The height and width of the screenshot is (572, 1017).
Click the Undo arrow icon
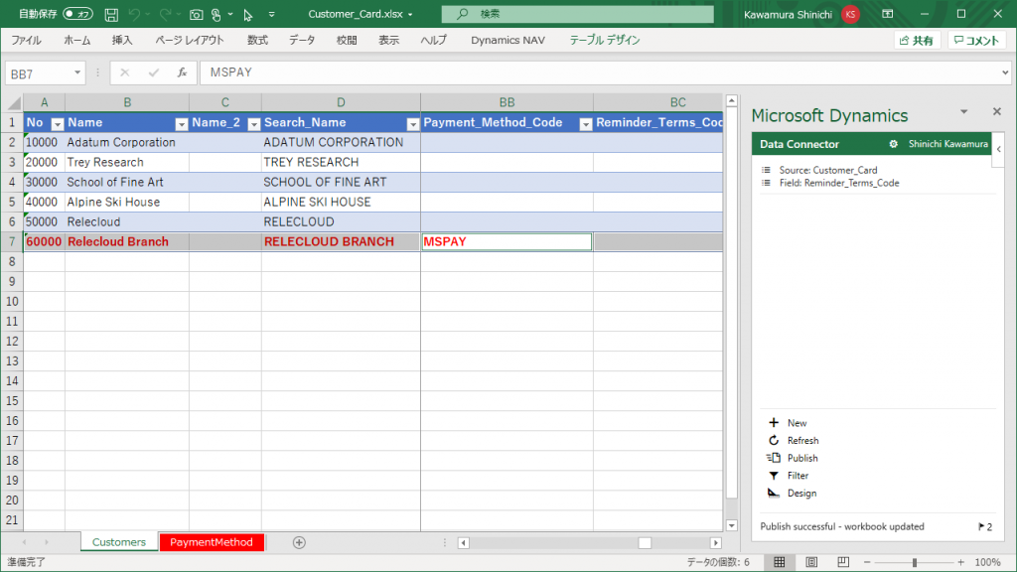134,14
